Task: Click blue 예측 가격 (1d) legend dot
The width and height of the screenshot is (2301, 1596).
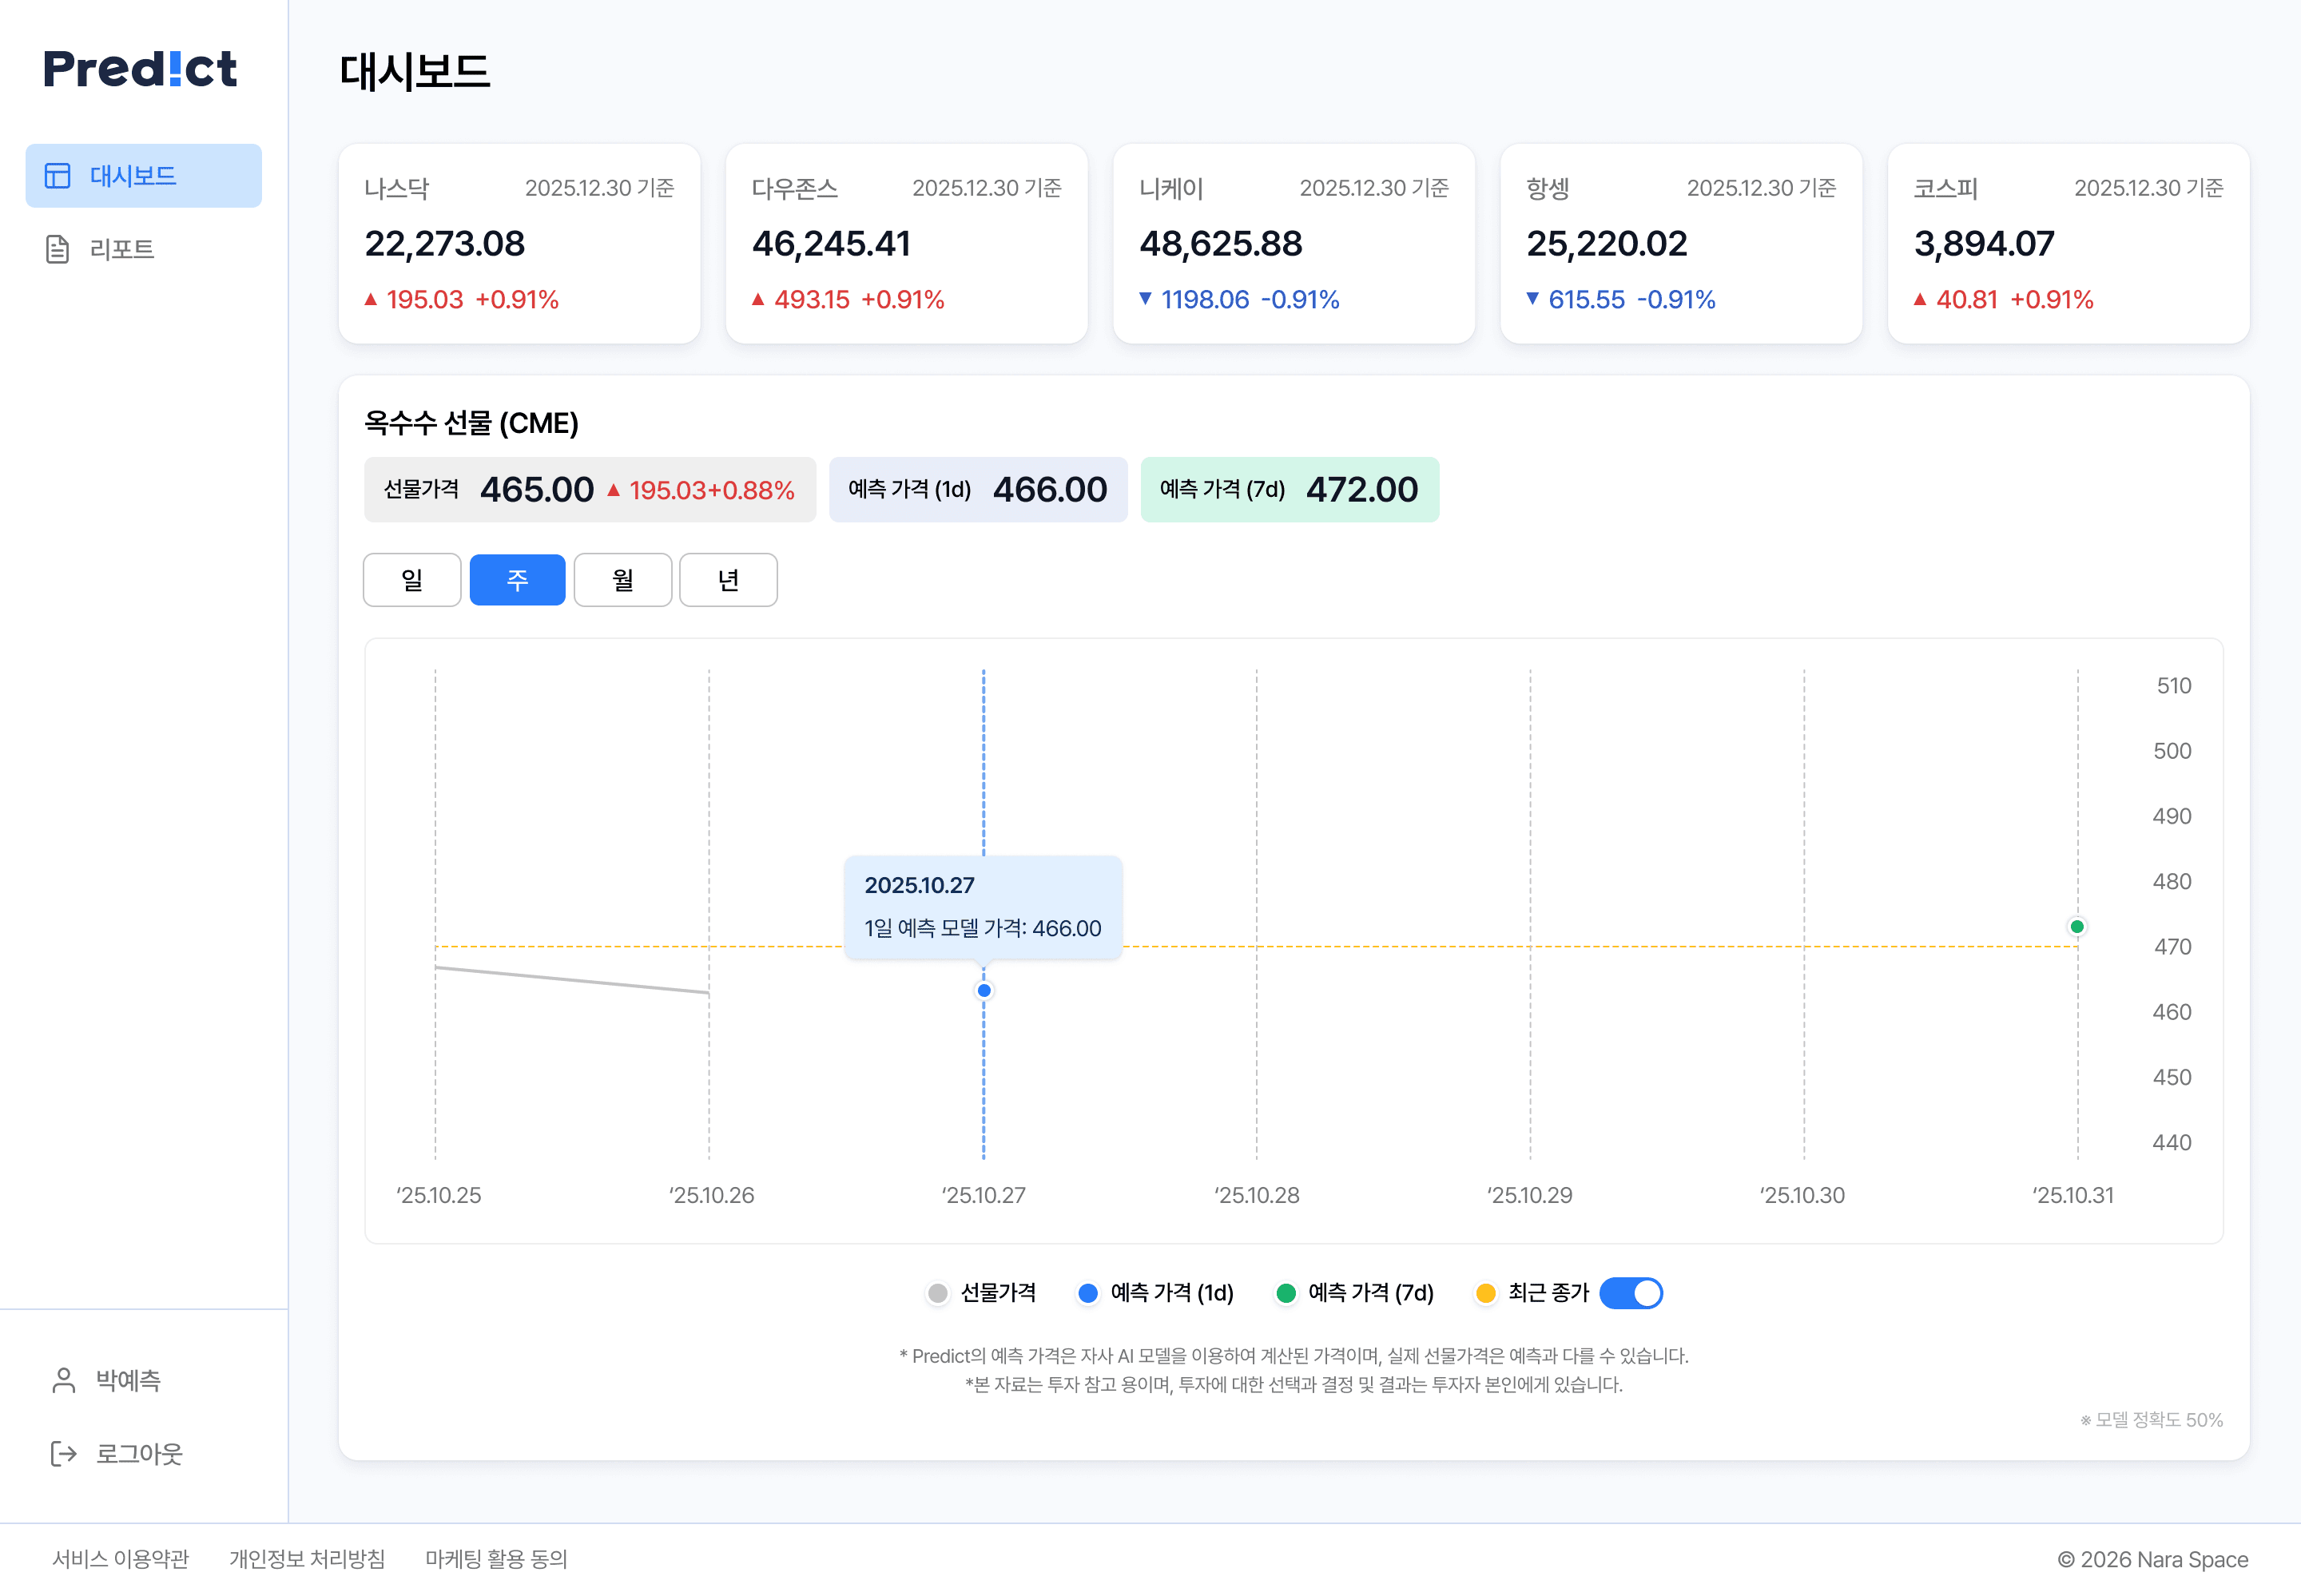Action: click(x=1088, y=1293)
